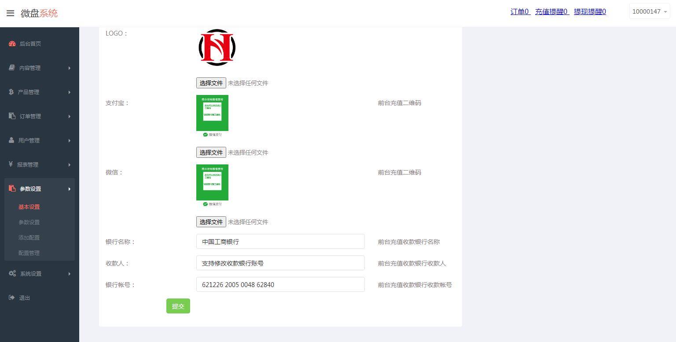676x342 pixels.
Task: Click the 提现提醒0 link
Action: click(590, 12)
